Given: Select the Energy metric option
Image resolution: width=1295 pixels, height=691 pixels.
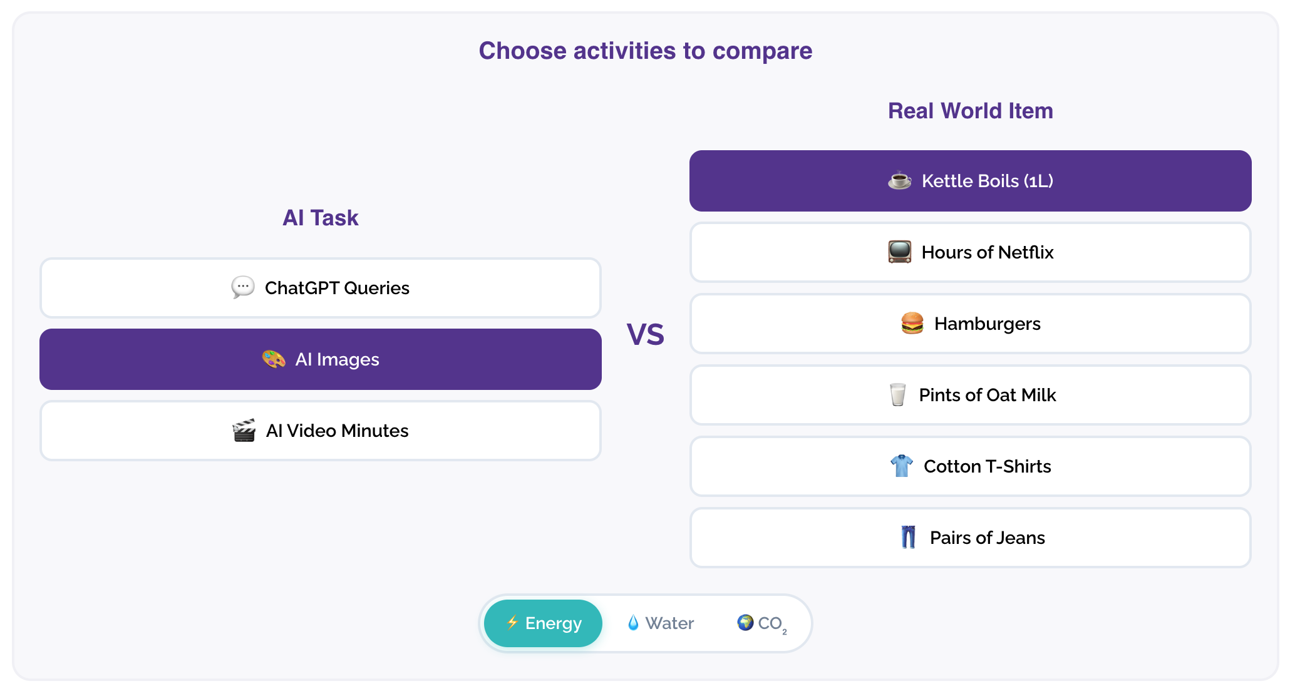Looking at the screenshot, I should click(544, 623).
